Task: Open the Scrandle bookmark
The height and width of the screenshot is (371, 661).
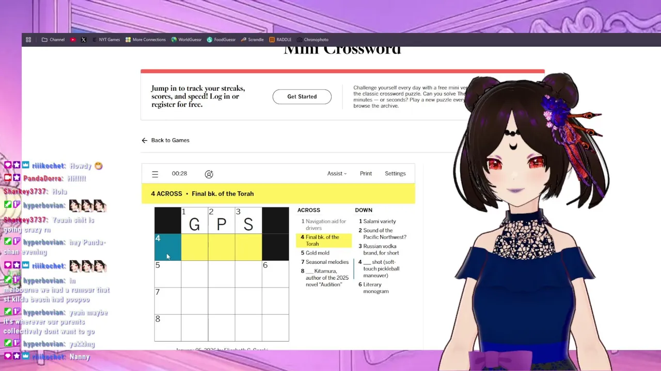Action: pos(253,40)
